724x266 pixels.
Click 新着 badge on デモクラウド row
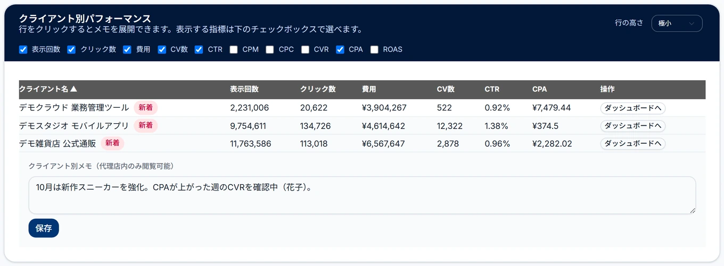(x=146, y=108)
